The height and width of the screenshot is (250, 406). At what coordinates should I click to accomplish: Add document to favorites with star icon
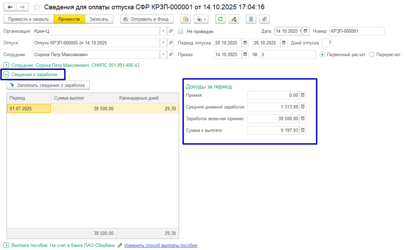point(36,8)
